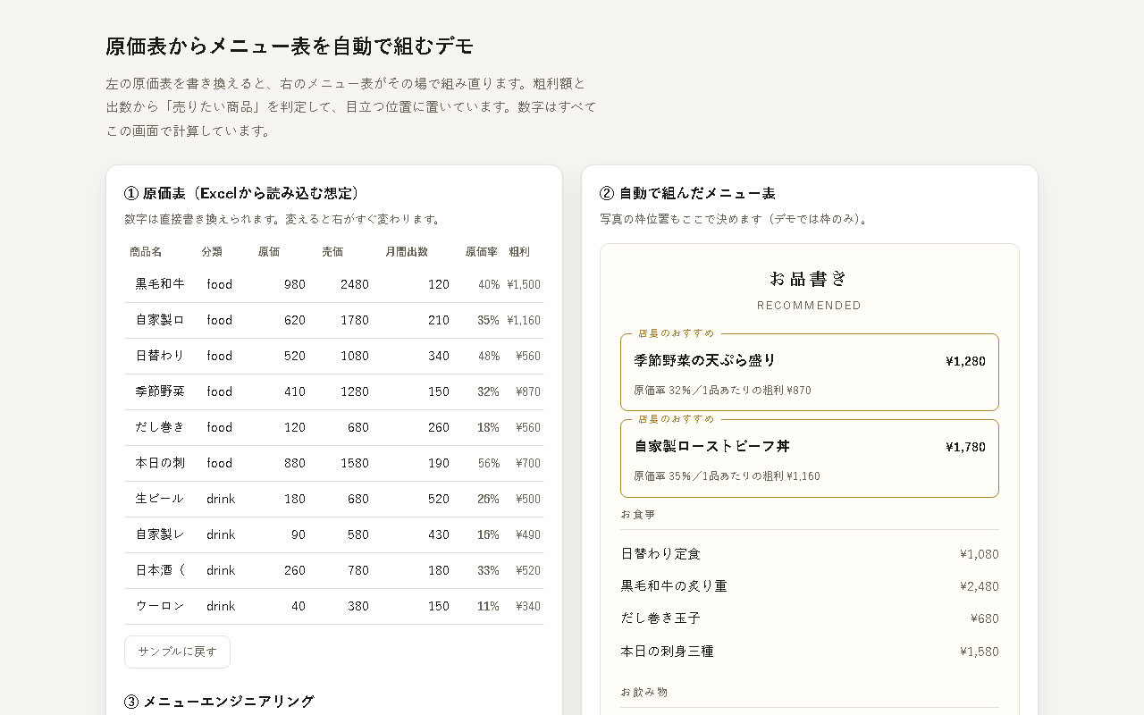Click the food category field in だし巻き row

click(x=223, y=427)
